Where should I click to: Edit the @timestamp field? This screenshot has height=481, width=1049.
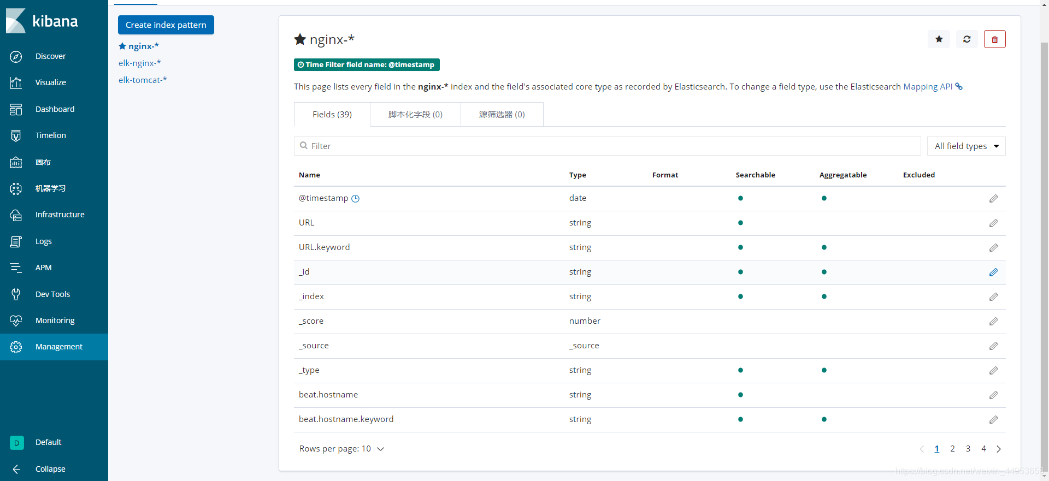click(x=993, y=198)
